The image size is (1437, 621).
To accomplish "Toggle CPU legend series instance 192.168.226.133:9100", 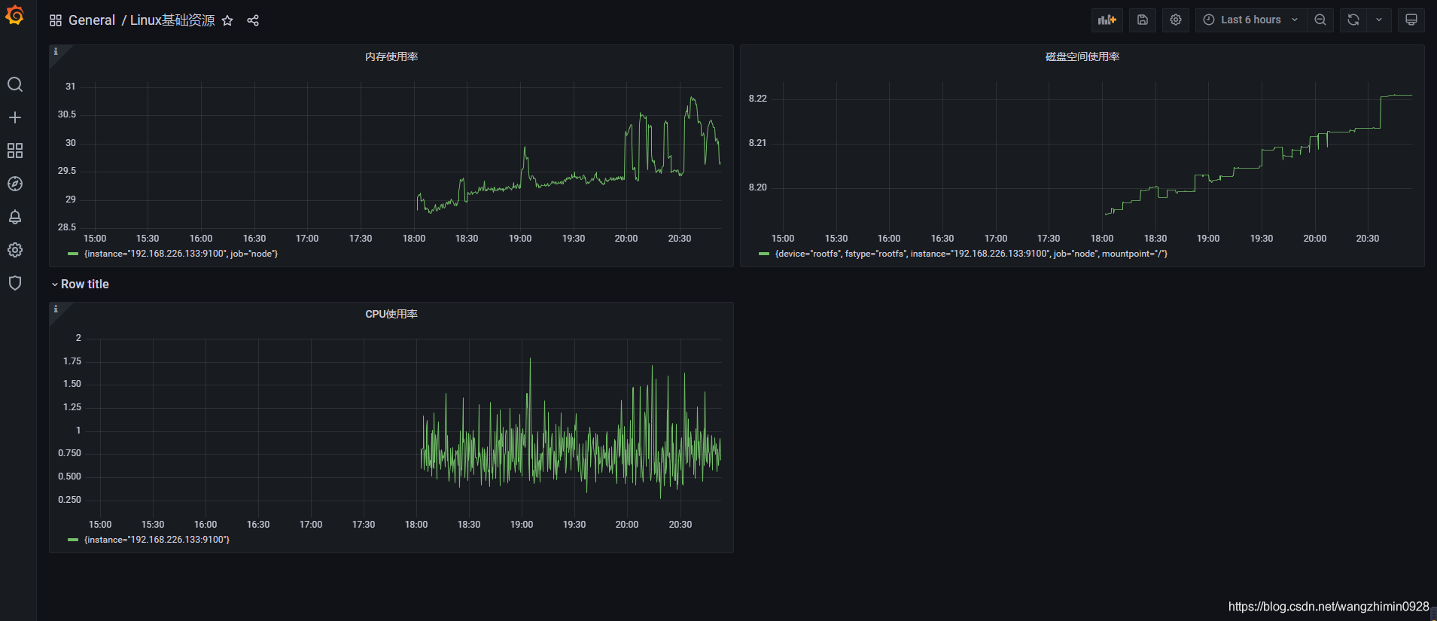I will 157,540.
